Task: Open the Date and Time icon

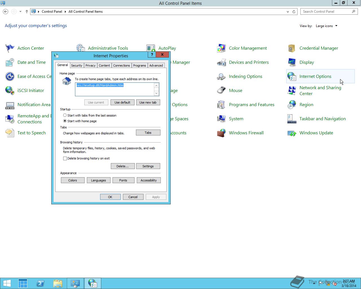Action: tap(10, 62)
